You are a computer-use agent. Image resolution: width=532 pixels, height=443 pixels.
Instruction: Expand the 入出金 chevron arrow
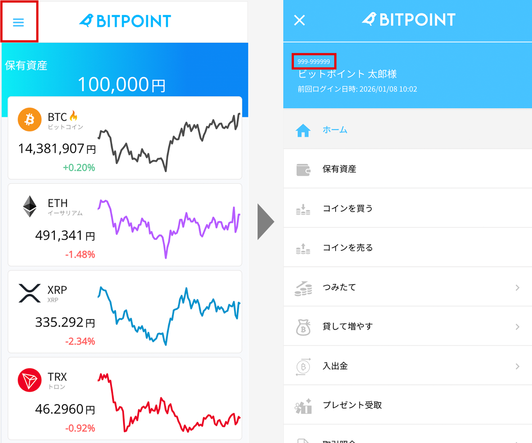pyautogui.click(x=517, y=366)
